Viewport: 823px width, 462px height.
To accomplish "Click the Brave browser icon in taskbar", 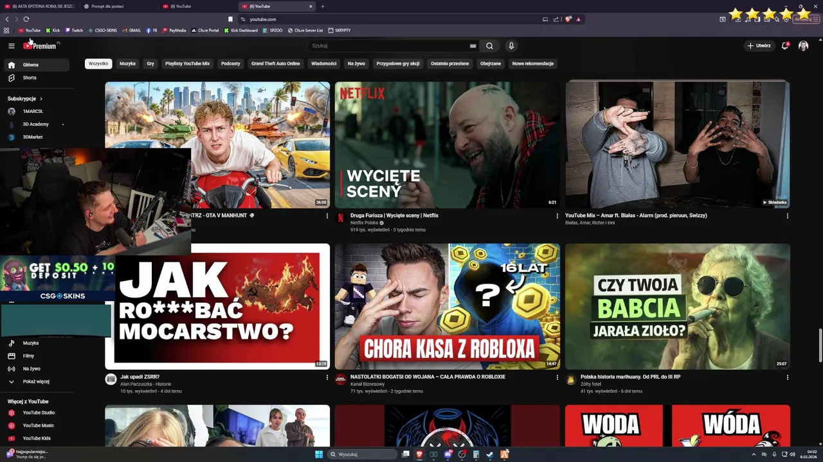I will click(x=419, y=454).
